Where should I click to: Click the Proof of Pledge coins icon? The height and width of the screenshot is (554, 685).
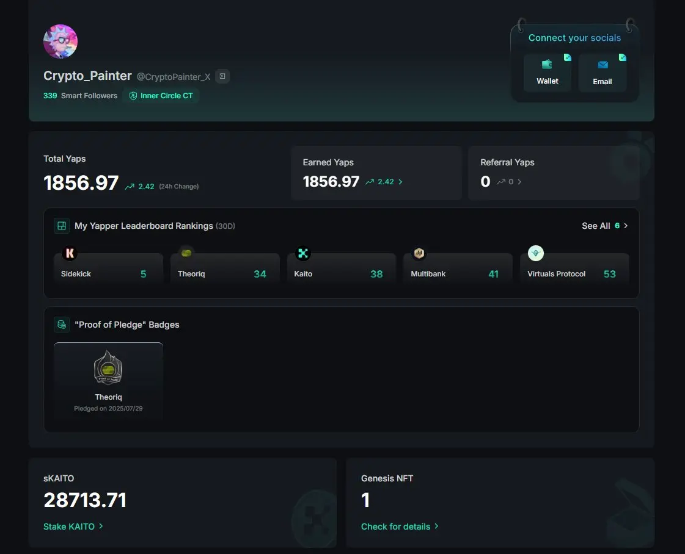click(62, 325)
